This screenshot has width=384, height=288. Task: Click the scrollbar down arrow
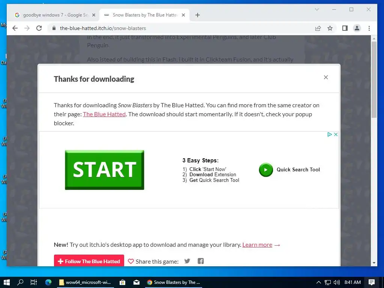(374, 263)
